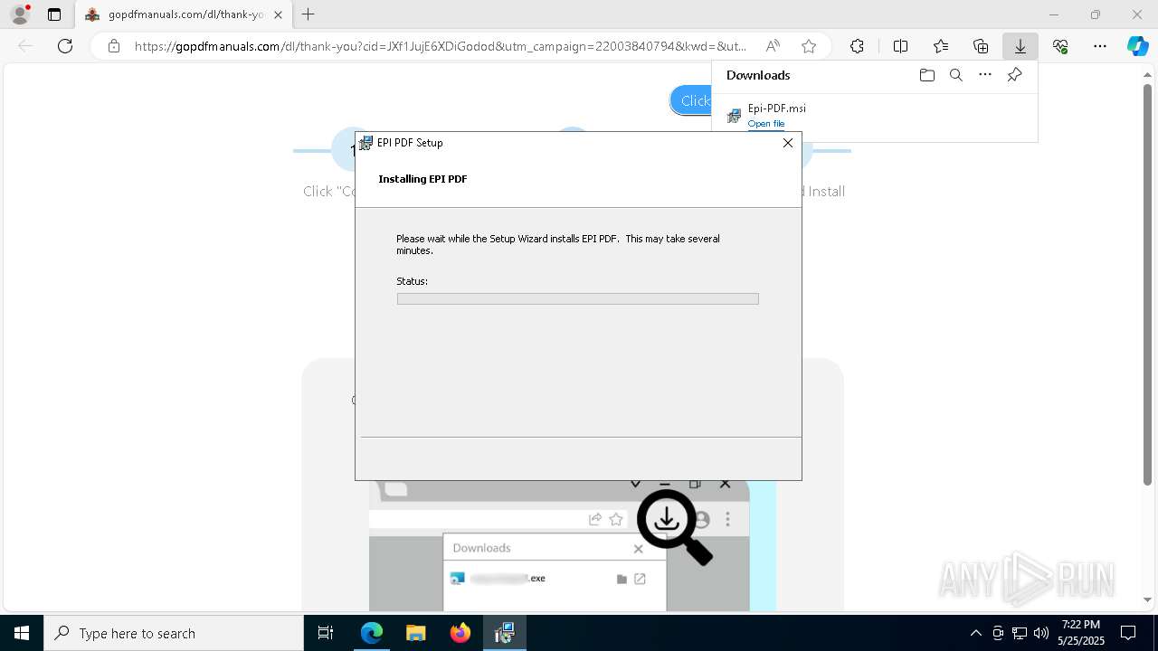Screen dimensions: 1158x651
Task: Open the Favorites list
Action: pyautogui.click(x=941, y=46)
